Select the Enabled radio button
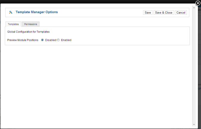This screenshot has height=129, width=201. [58, 40]
